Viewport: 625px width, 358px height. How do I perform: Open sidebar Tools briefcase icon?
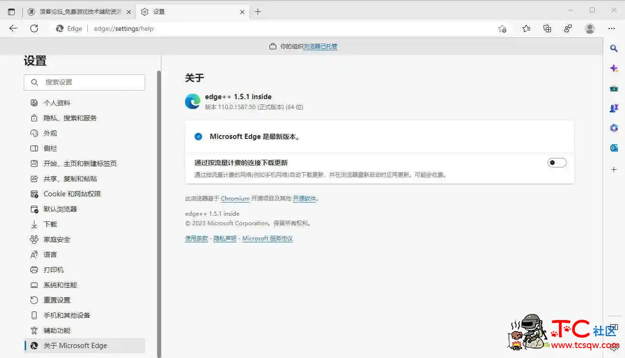614,88
